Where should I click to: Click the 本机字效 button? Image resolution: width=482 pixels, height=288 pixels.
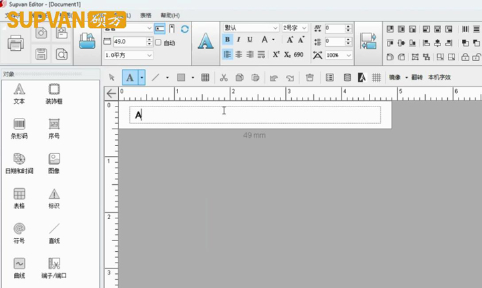[x=439, y=78]
